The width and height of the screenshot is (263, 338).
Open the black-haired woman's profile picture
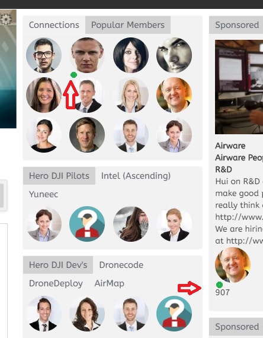point(131,55)
